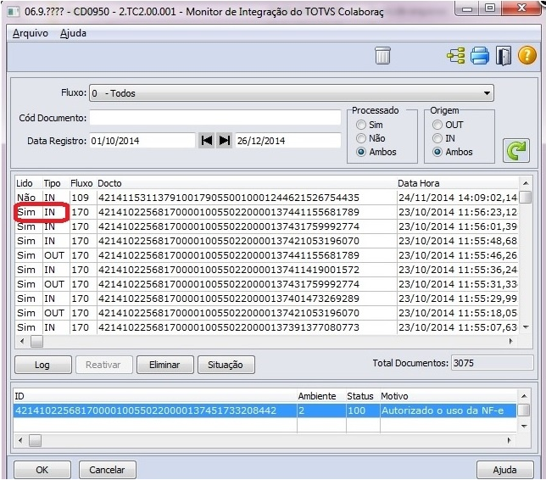
Task: Click the Status column header
Action: pos(363,396)
